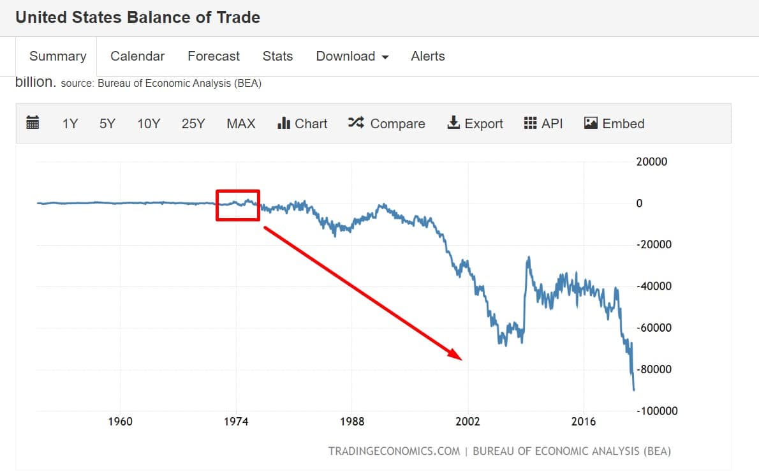Click the API grid icon
The height and width of the screenshot is (474, 759).
pyautogui.click(x=530, y=123)
